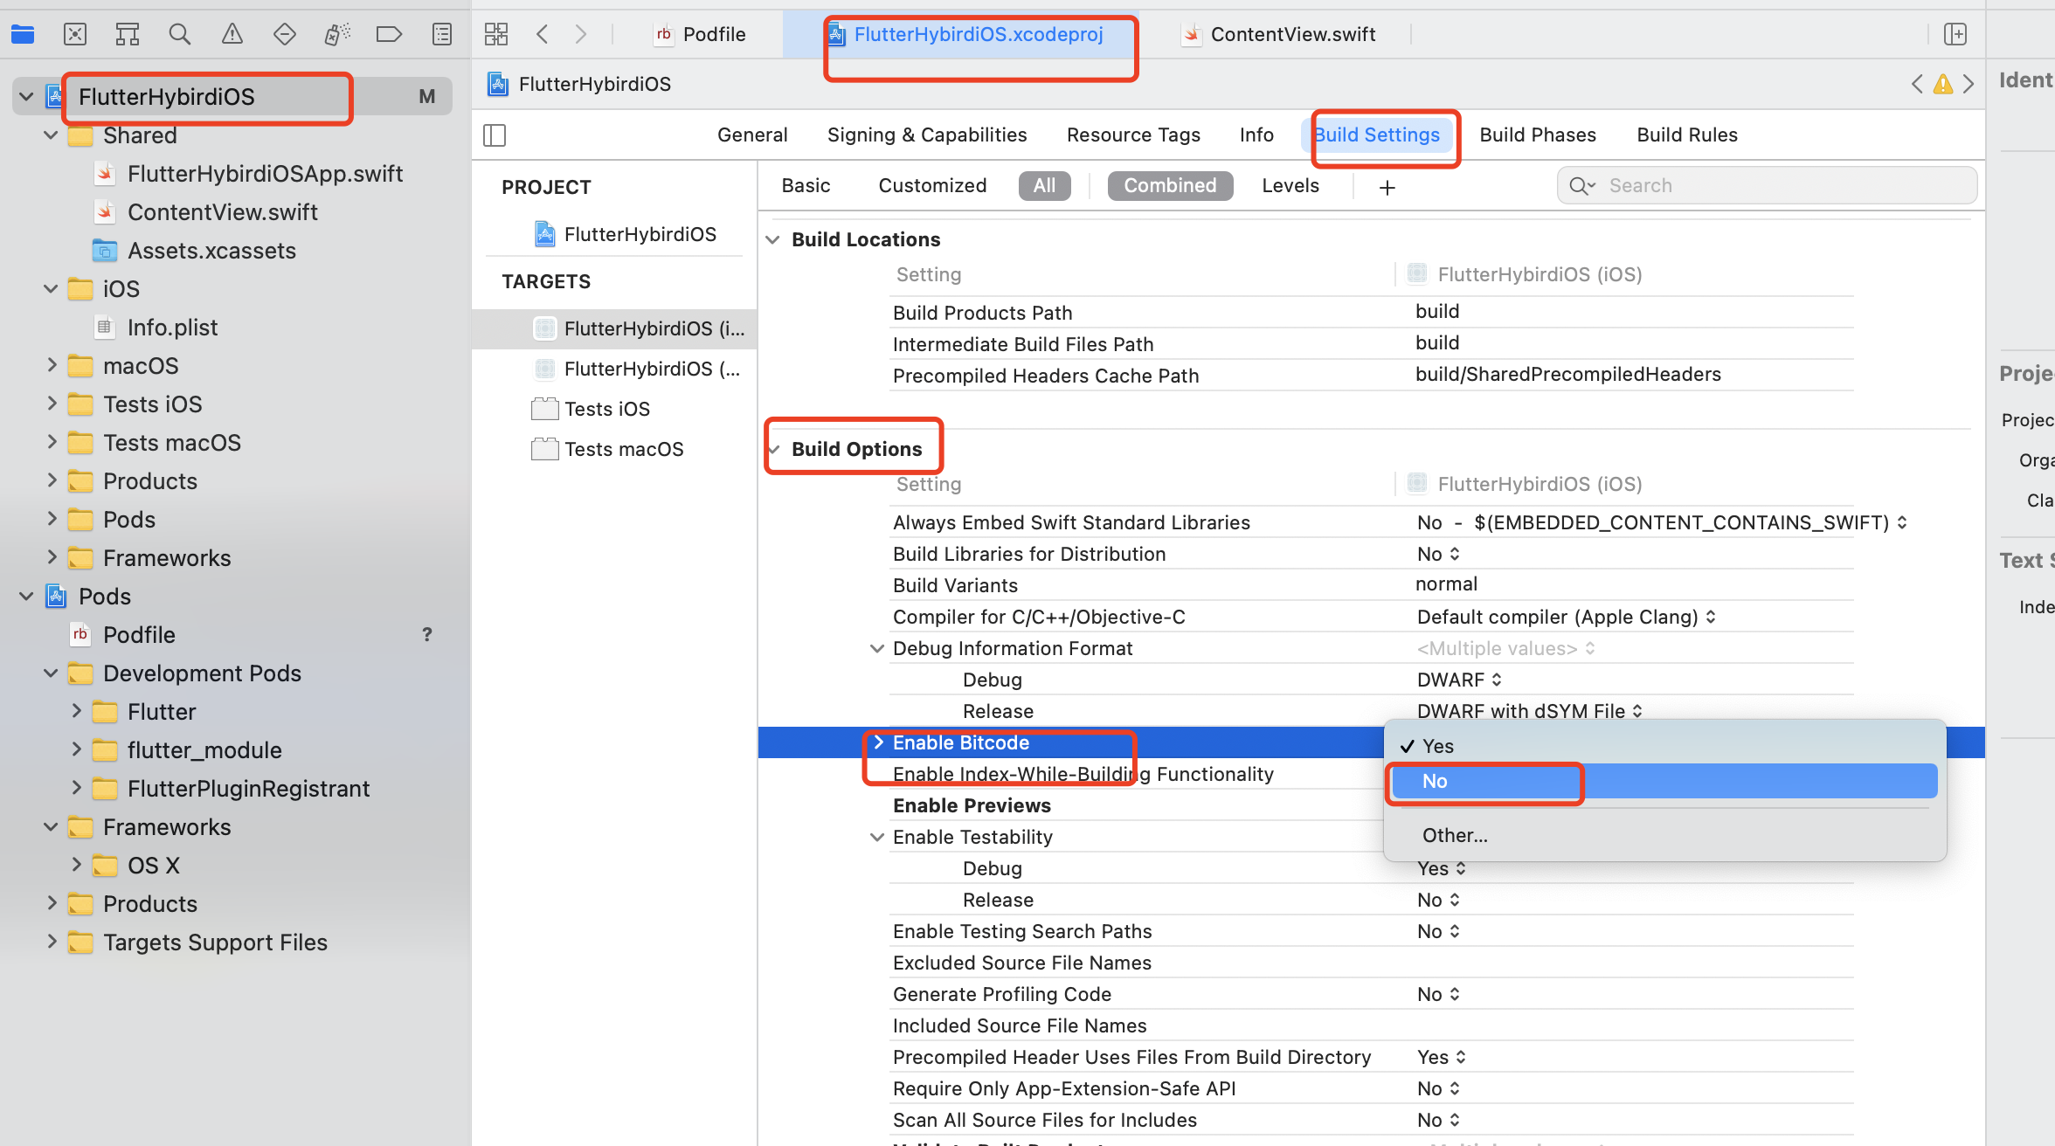This screenshot has width=2055, height=1146.
Task: Click Build Products Path value
Action: click(1437, 312)
